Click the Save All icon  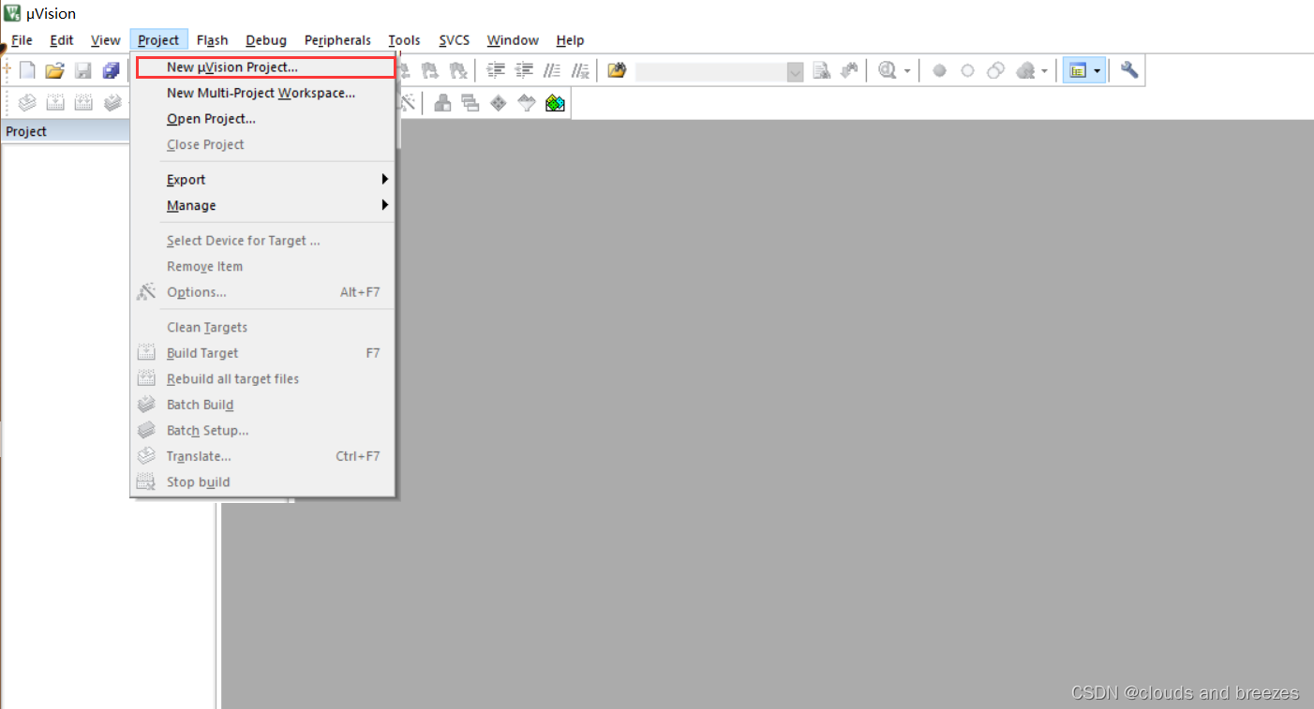(x=112, y=70)
